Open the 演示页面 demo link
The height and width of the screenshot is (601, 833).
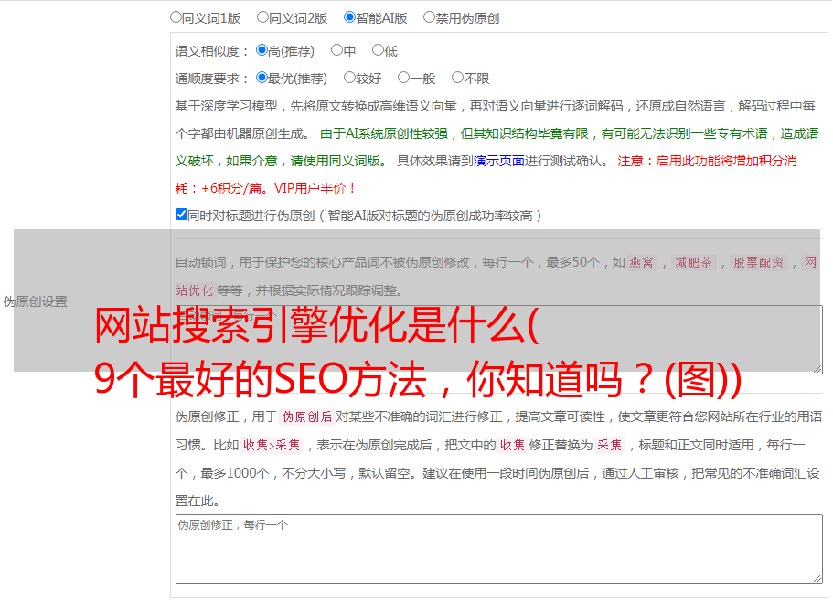[x=498, y=161]
